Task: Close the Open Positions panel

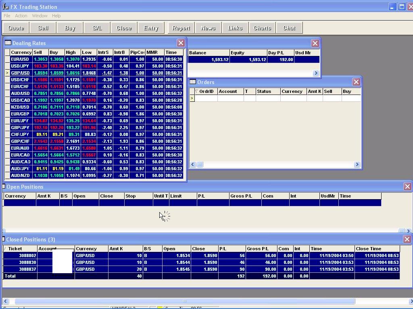Action: point(407,187)
